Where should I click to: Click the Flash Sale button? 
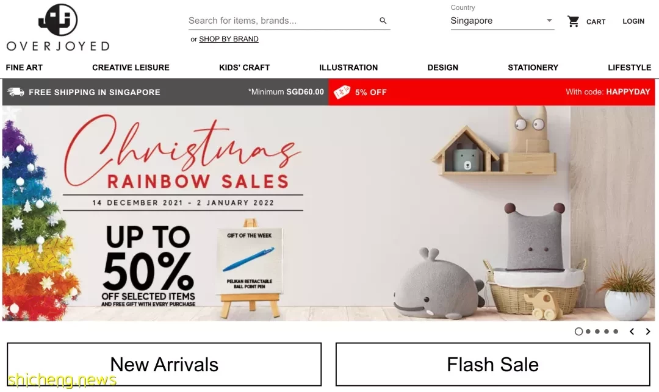click(x=492, y=365)
